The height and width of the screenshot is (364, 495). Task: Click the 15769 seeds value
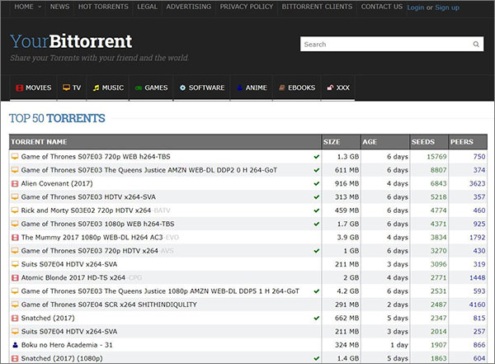click(436, 157)
